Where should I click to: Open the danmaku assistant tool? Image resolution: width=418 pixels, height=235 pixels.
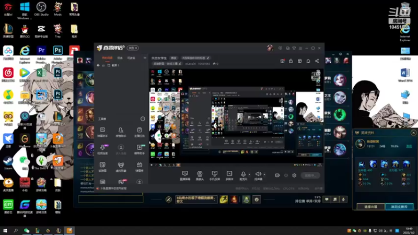click(x=102, y=132)
